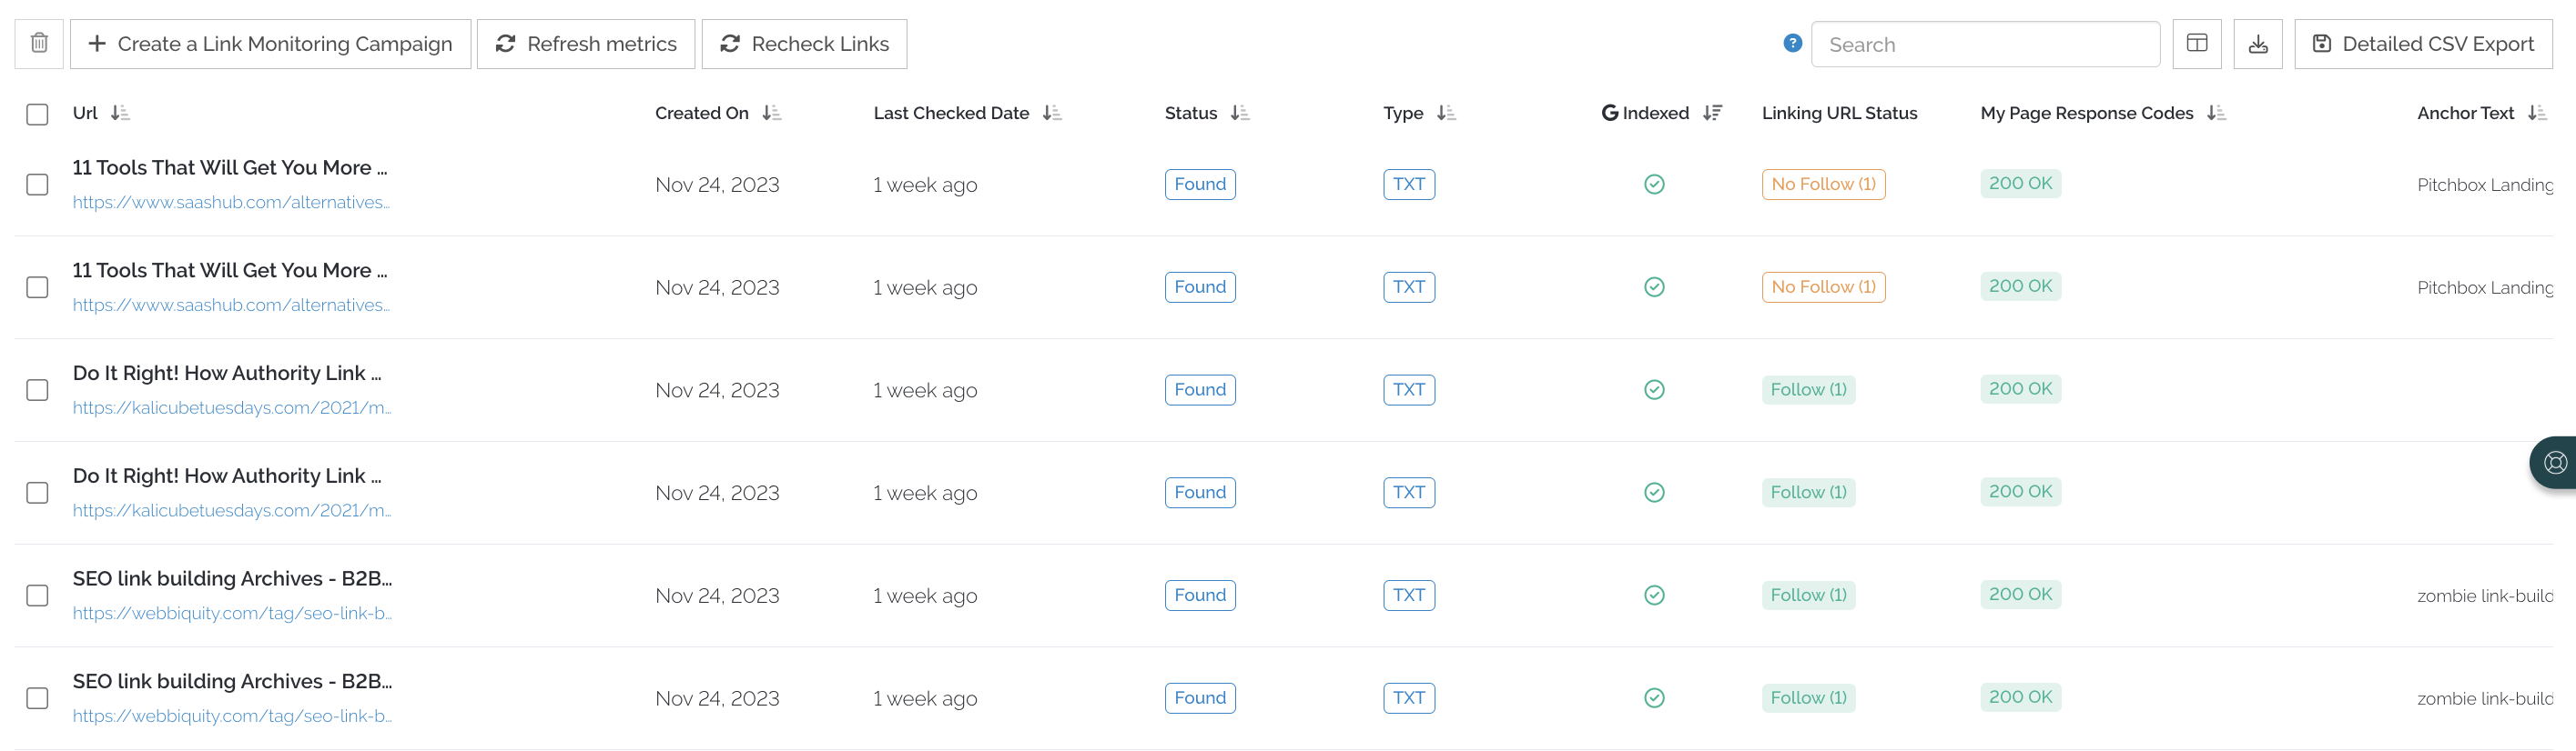Sort by Type column arrow
This screenshot has height=751, width=2576.
1445,114
